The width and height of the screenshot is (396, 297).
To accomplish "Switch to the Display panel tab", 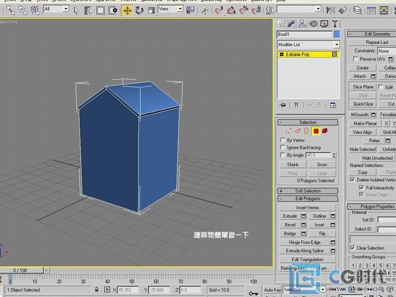I will click(324, 24).
